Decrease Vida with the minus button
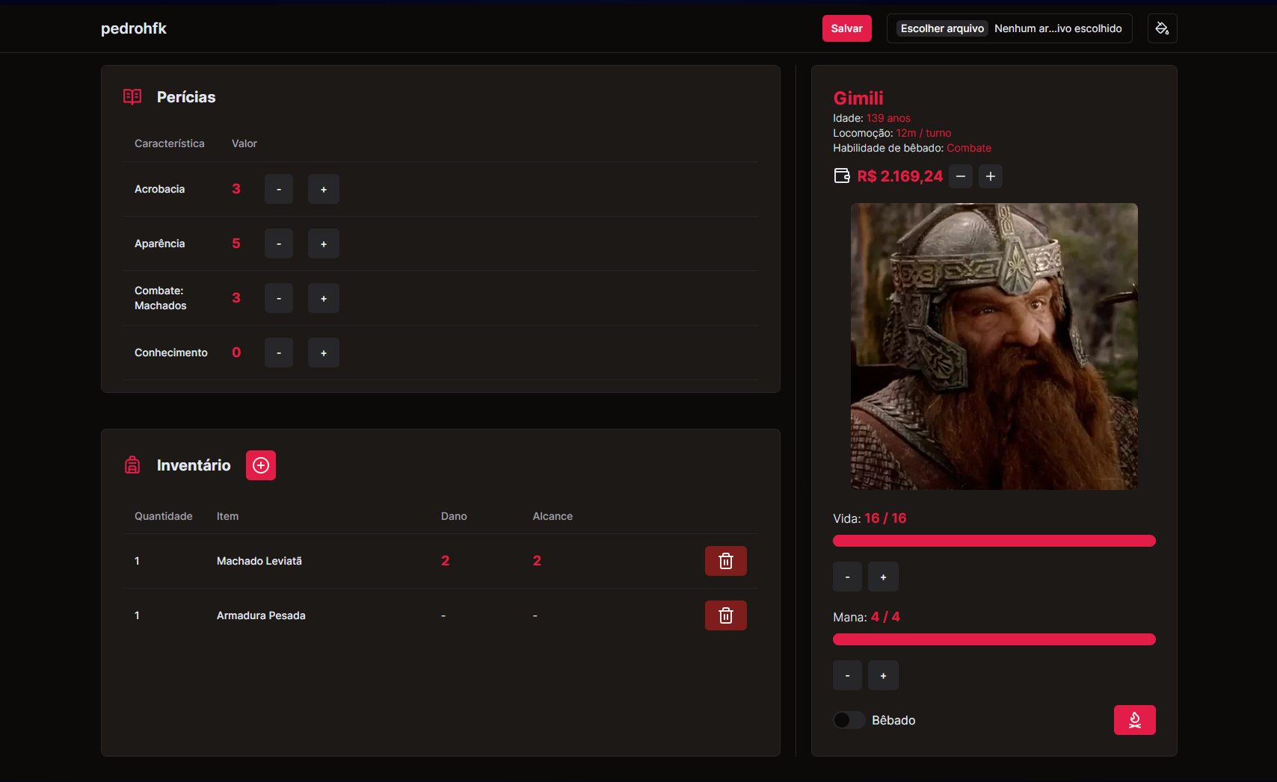1277x782 pixels. (x=847, y=577)
